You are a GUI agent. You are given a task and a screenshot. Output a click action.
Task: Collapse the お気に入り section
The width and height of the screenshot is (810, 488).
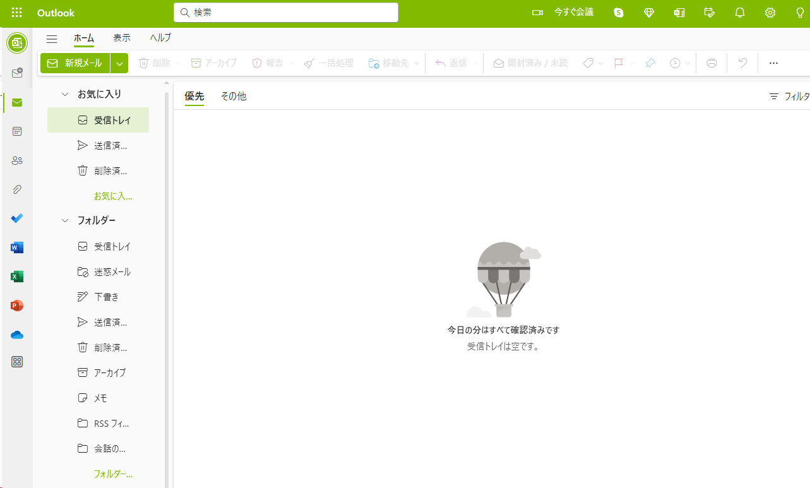pos(64,94)
